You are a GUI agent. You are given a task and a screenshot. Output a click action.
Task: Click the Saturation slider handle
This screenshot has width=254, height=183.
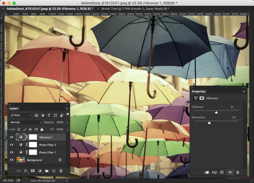(209, 123)
